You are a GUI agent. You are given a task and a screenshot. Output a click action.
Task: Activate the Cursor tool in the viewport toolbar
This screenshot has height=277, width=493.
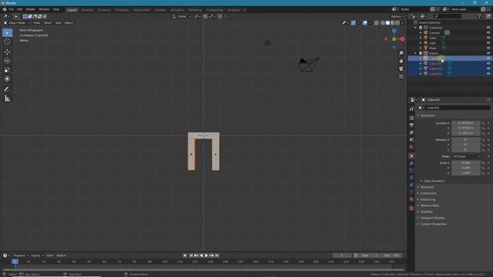pos(7,42)
